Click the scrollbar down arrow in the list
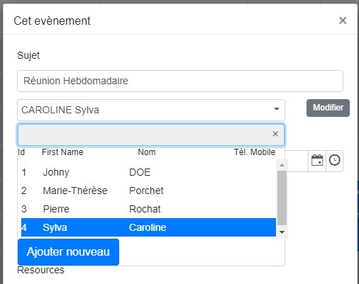 coord(282,232)
